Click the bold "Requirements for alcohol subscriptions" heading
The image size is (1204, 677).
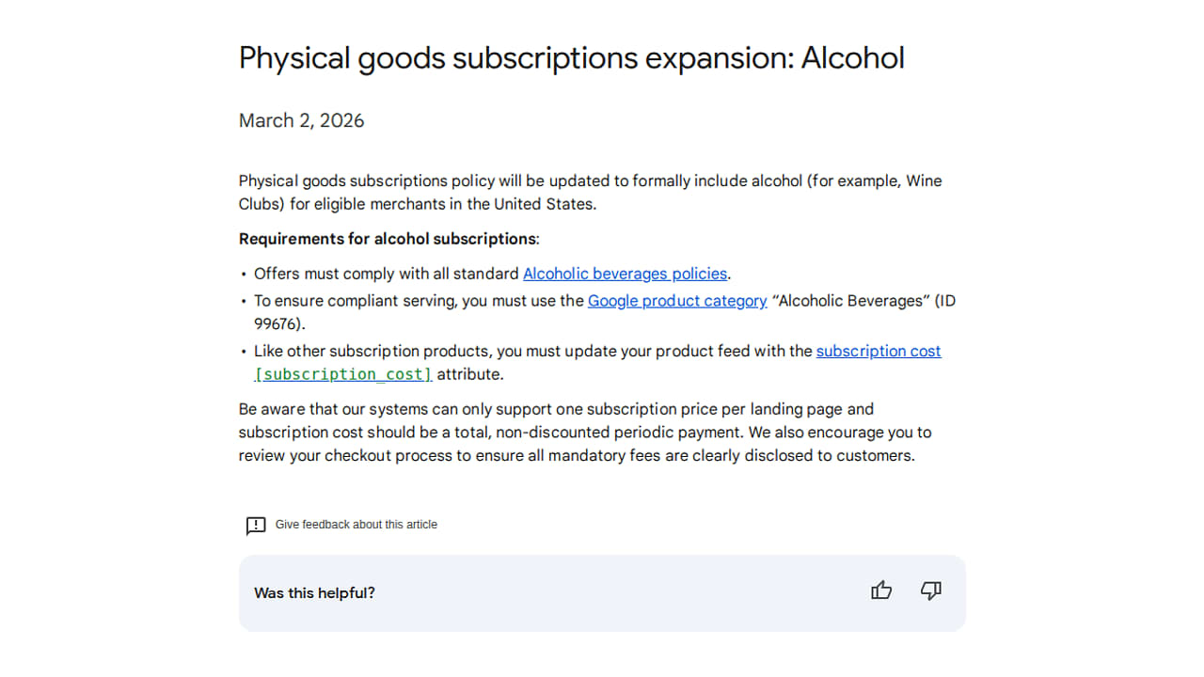(388, 239)
